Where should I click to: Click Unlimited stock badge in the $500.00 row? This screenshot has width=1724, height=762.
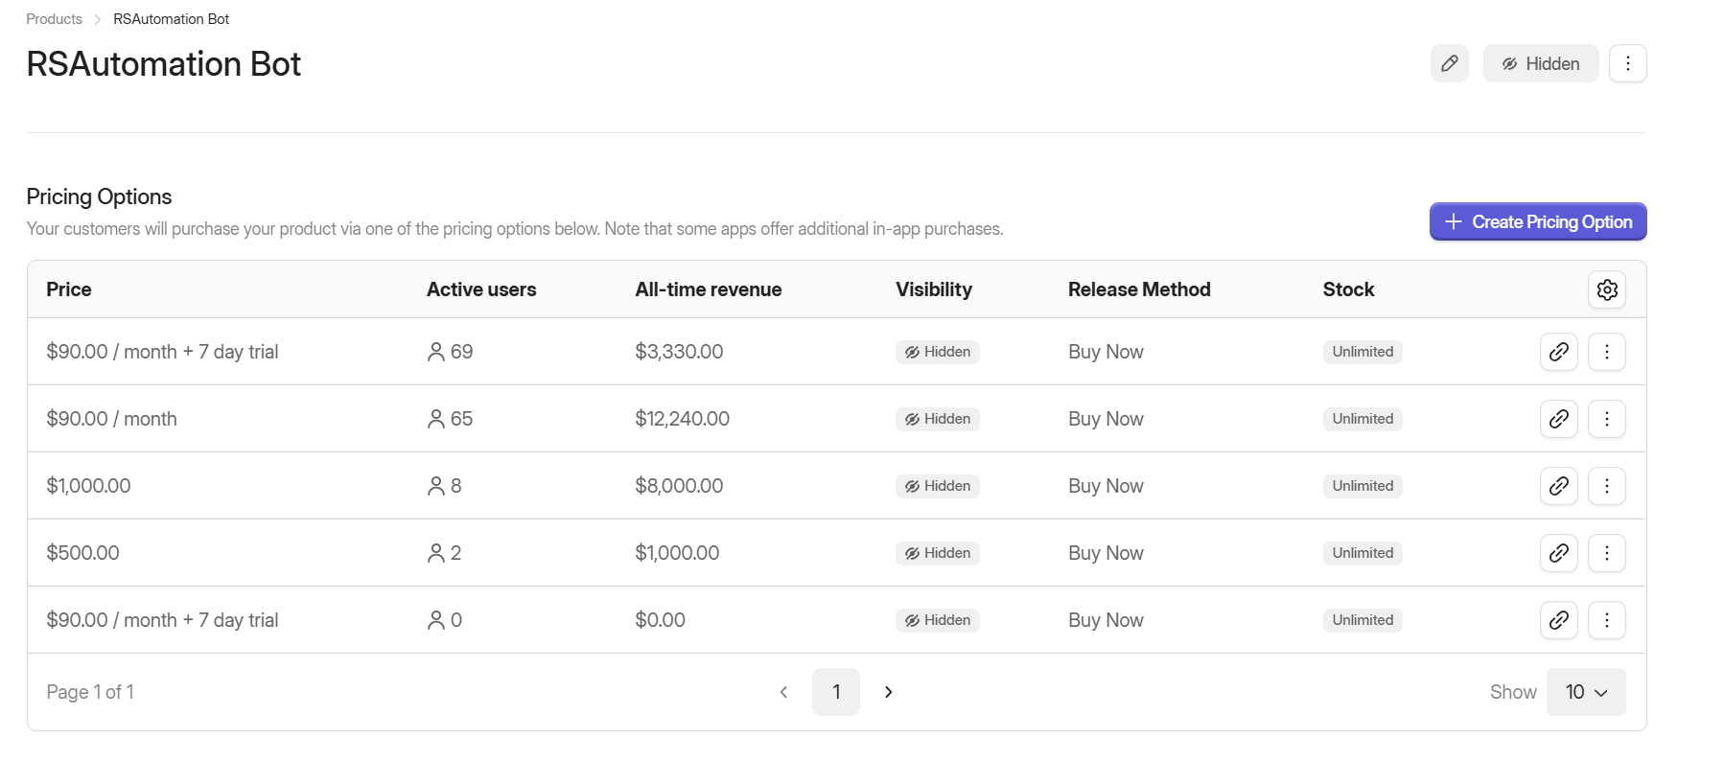click(x=1363, y=553)
